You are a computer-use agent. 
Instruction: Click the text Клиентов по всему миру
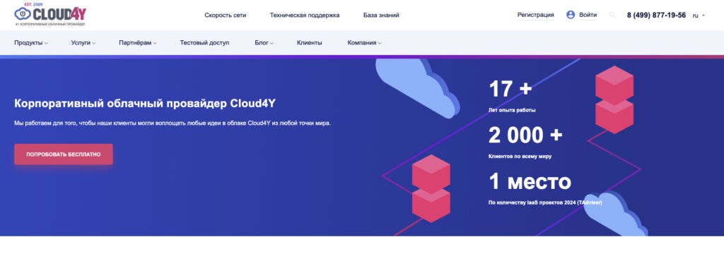[x=520, y=157]
